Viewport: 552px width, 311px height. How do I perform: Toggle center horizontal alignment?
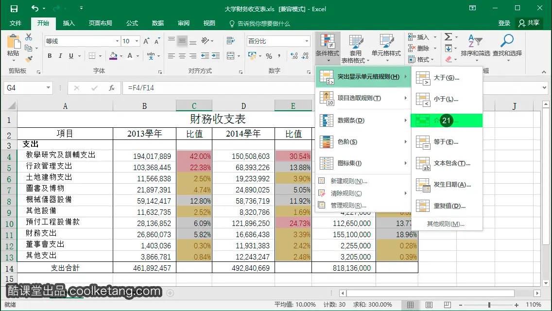[182, 56]
